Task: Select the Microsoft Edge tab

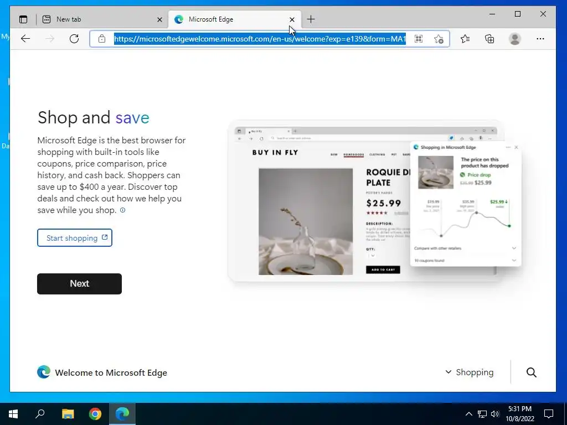Action: click(x=235, y=19)
